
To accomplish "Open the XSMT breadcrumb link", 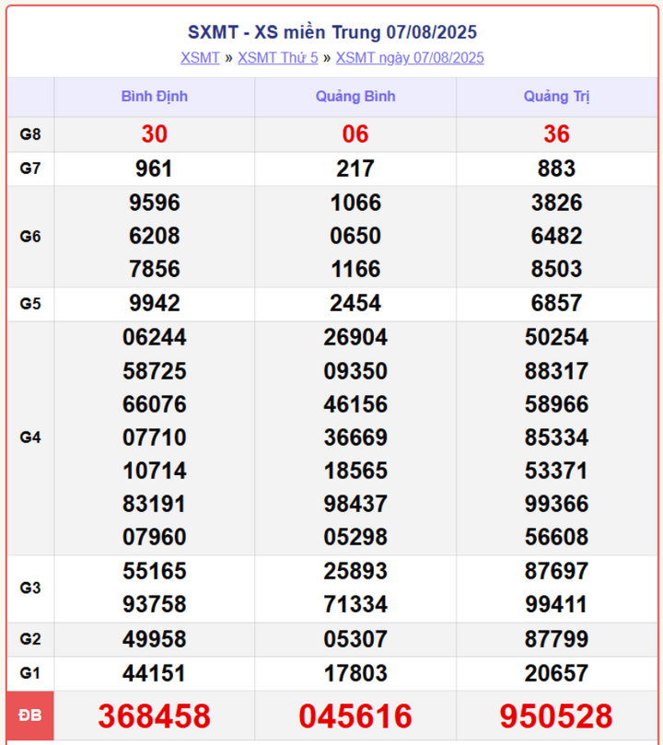I will click(200, 58).
